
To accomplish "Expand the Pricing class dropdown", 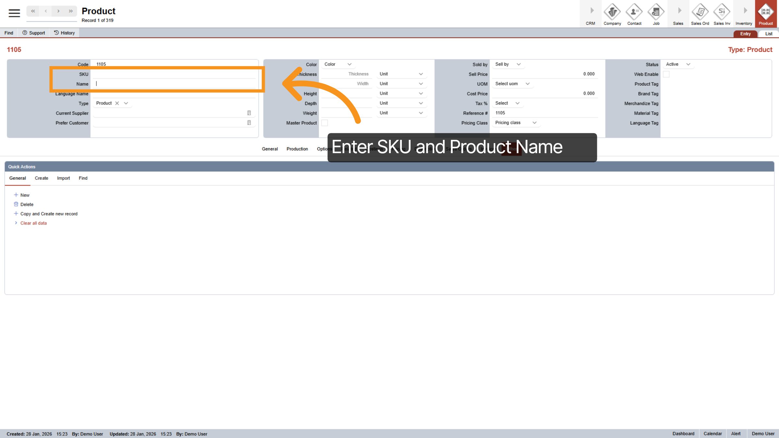I will click(x=515, y=123).
